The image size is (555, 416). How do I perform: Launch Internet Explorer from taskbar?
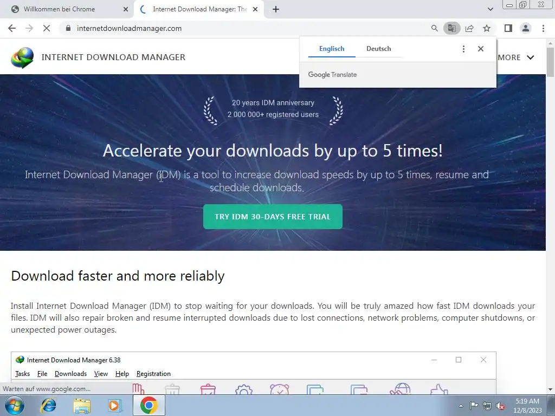point(48,405)
